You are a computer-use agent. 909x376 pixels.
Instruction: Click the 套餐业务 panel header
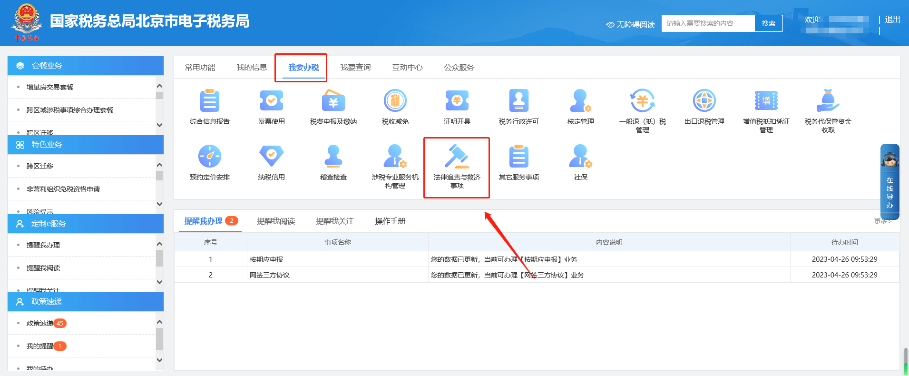[86, 66]
